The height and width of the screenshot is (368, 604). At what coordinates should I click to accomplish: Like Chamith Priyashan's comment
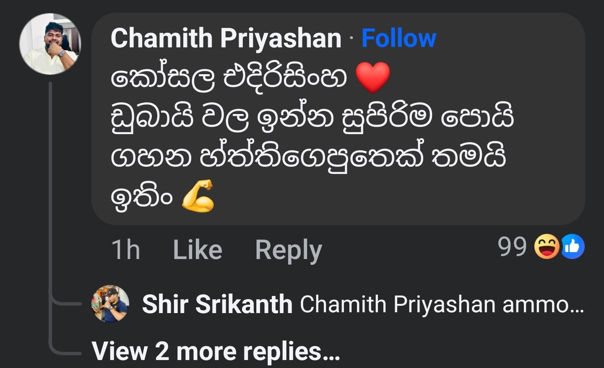pyautogui.click(x=198, y=250)
